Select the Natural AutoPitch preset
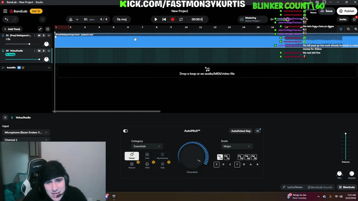Viewport: 358px width, 201px height. click(132, 165)
